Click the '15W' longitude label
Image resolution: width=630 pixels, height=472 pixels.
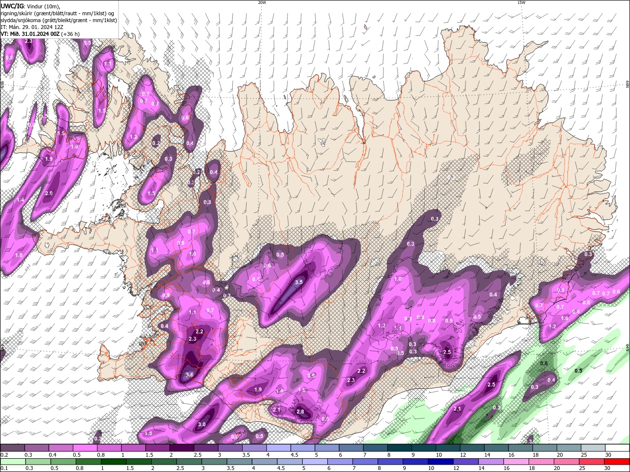[521, 2]
